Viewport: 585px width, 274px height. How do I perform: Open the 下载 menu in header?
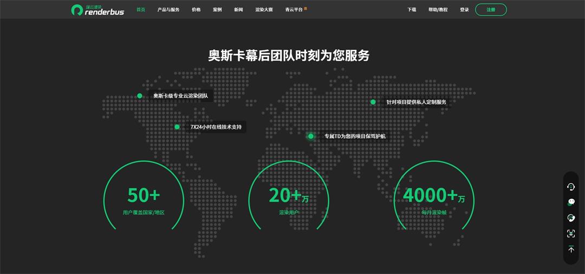pyautogui.click(x=412, y=10)
